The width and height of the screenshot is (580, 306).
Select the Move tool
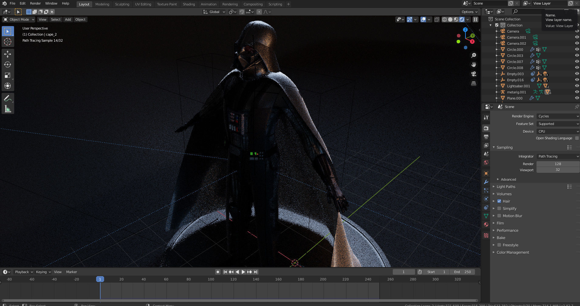[x=8, y=54]
